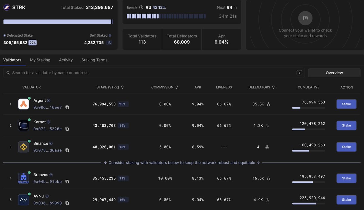Click the delegators icon beside 4.9K
The width and height of the screenshot is (364, 210).
267,200
